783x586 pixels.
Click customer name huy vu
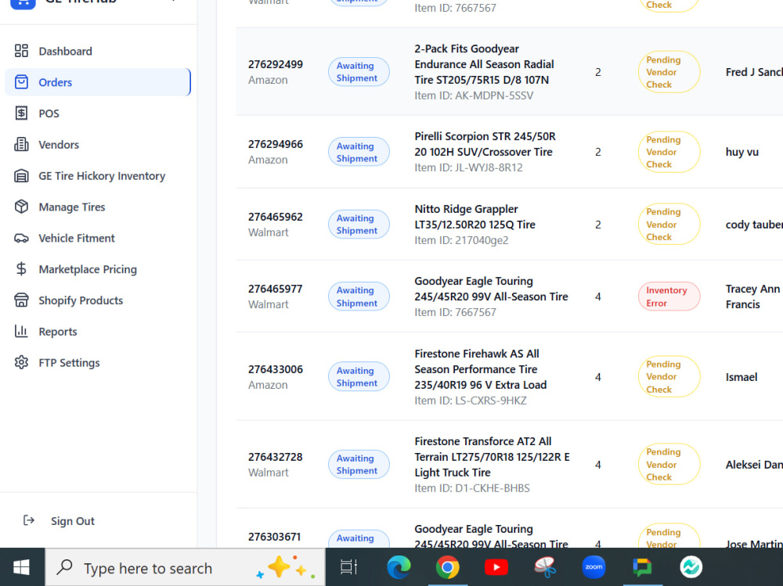click(x=742, y=153)
